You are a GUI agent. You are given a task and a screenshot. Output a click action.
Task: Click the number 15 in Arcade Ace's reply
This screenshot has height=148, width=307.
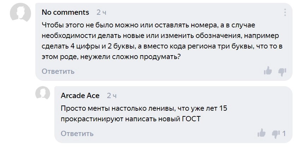223,108
